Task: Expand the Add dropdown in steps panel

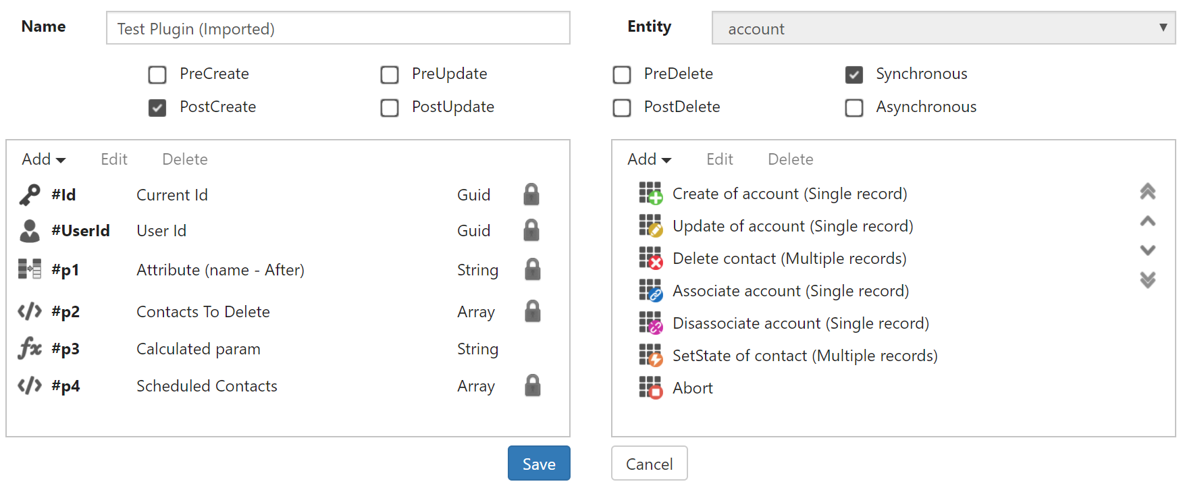Action: pyautogui.click(x=649, y=159)
